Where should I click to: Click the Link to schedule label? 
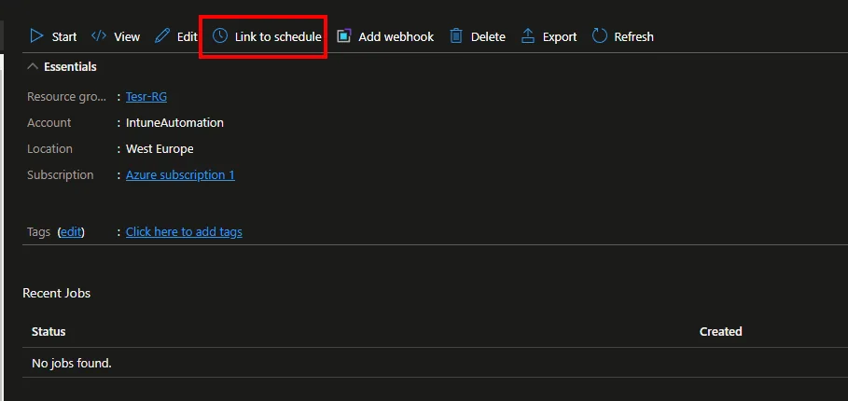278,36
